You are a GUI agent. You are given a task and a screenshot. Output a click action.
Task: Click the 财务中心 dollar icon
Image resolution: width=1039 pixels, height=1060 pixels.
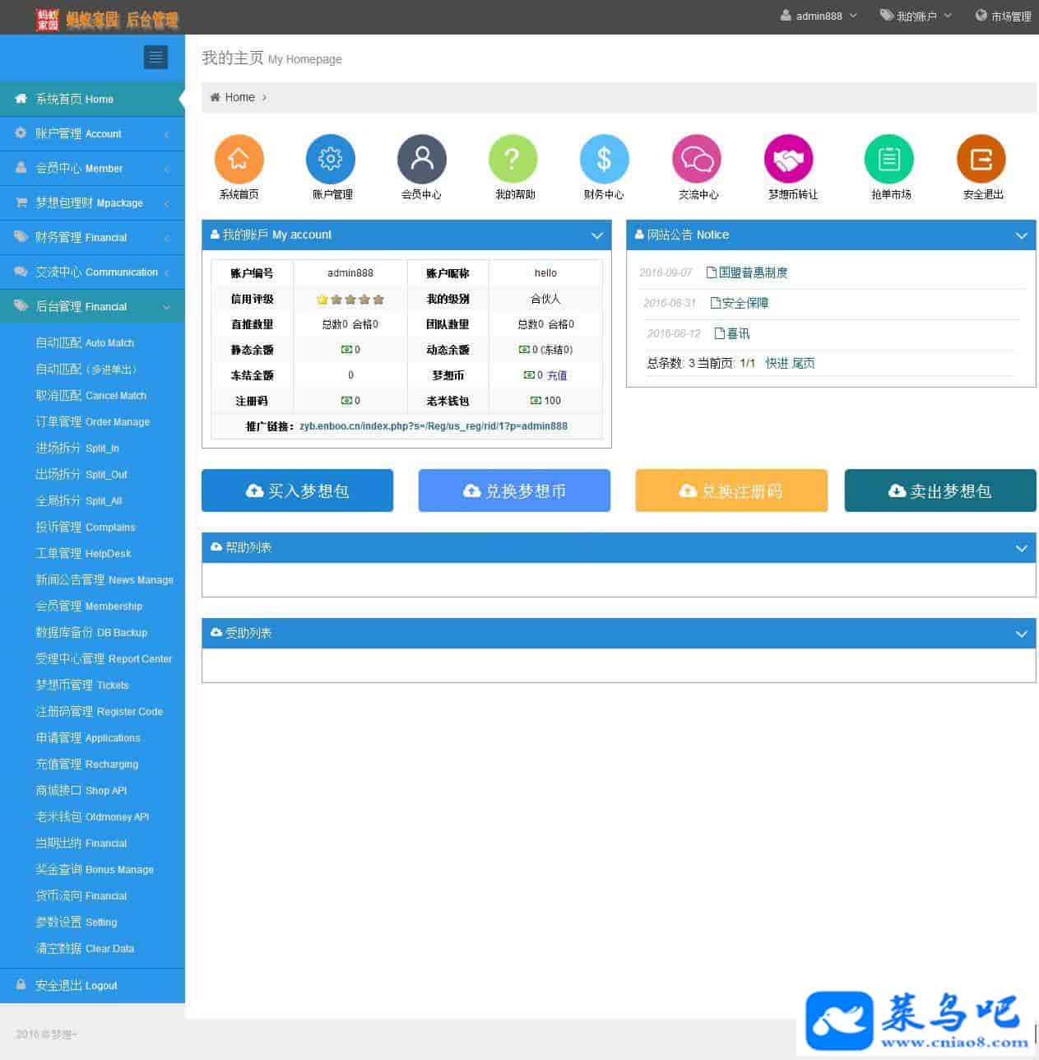pos(605,160)
